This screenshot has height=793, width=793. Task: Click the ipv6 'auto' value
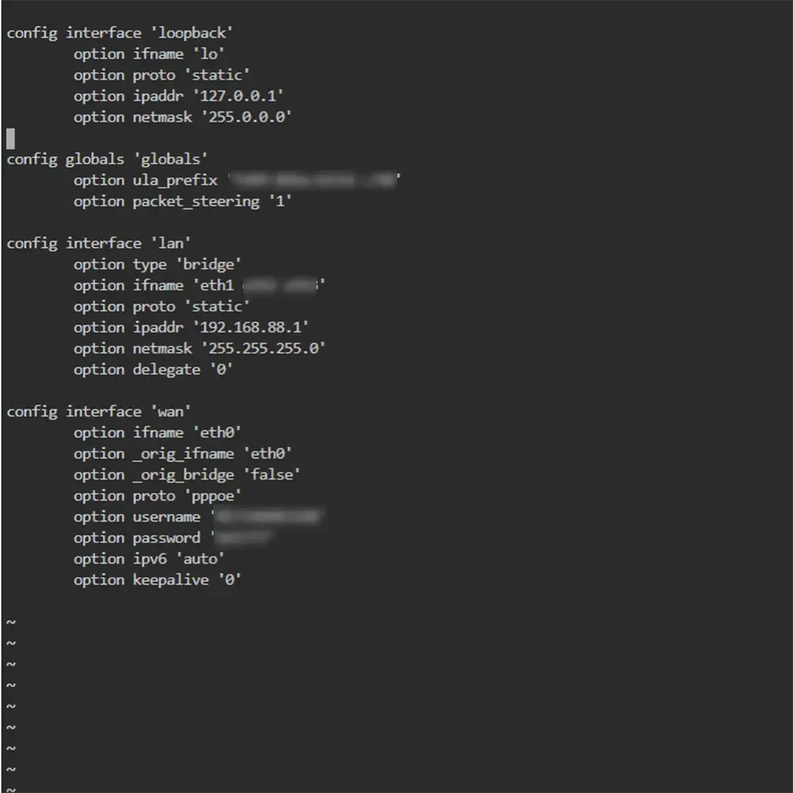click(x=201, y=559)
